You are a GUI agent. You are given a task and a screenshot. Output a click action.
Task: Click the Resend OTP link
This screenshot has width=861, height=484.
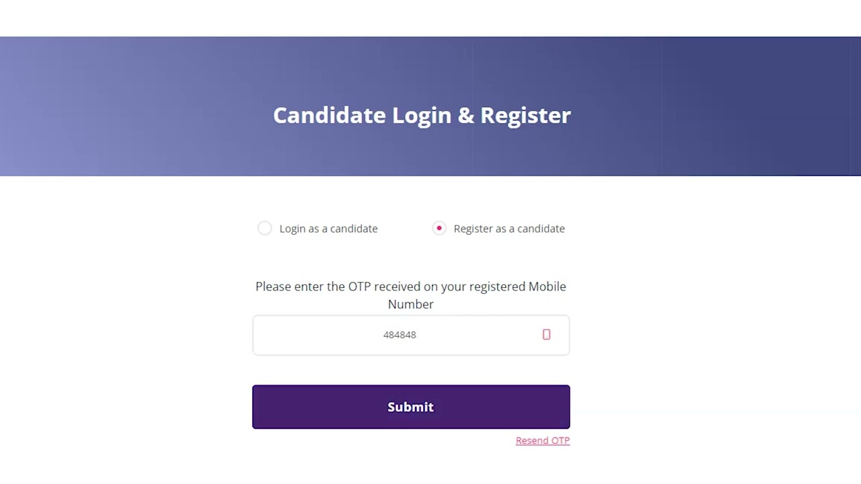[x=542, y=440]
